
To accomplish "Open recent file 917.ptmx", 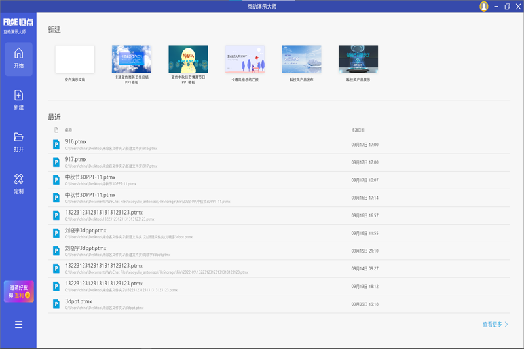I will pos(76,159).
